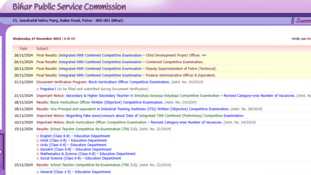Screen dimensions: 311x175
Task: Click the Subject column header
Action: [x=42, y=49]
